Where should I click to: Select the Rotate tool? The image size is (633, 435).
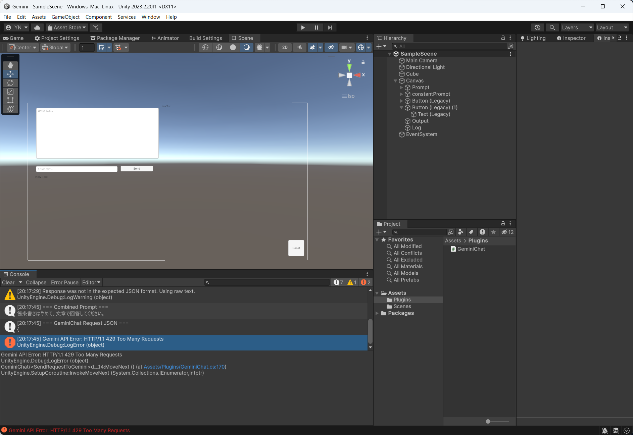point(10,83)
